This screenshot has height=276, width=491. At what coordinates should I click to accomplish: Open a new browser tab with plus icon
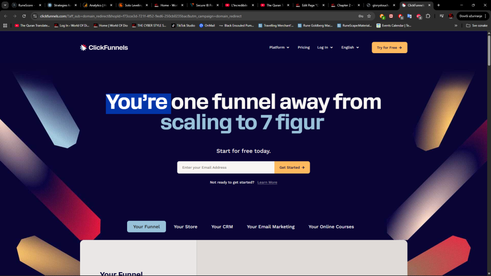(438, 5)
